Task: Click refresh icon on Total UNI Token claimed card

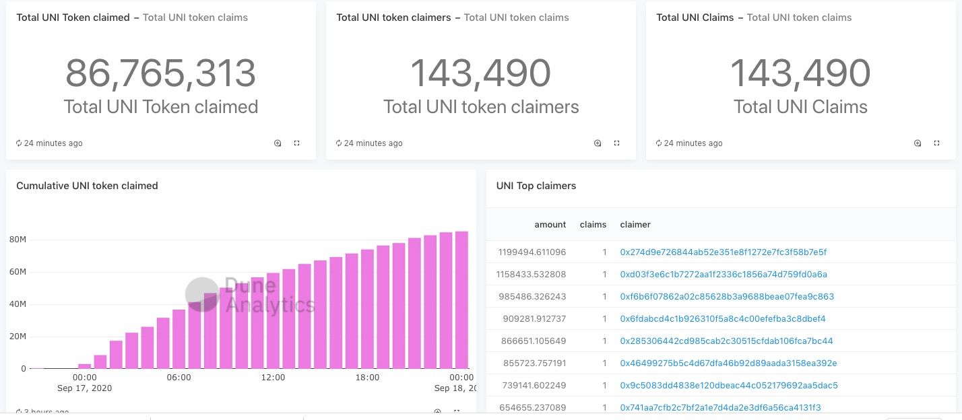Action: 19,143
